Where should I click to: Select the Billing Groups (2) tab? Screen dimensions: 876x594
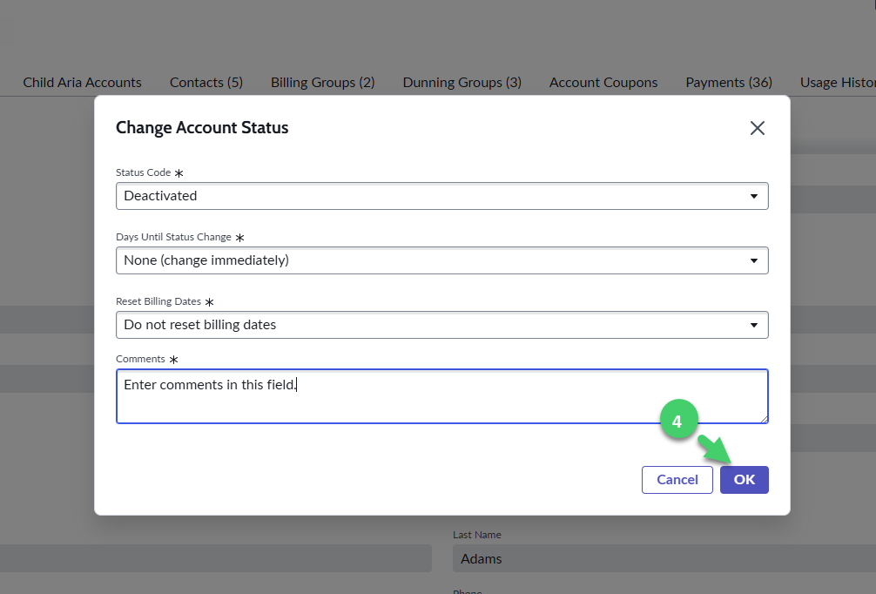click(x=322, y=82)
